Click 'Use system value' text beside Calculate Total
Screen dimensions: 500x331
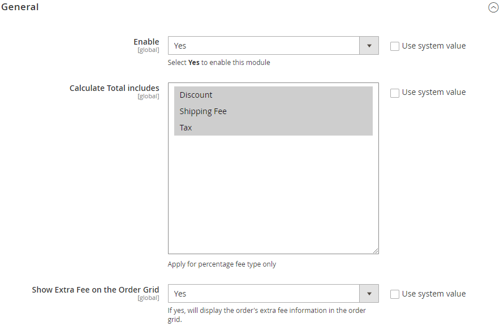(433, 93)
